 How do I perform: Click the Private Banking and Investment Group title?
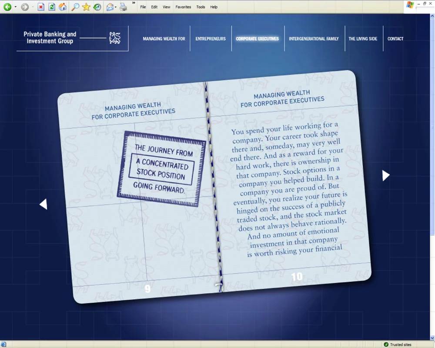coord(50,37)
